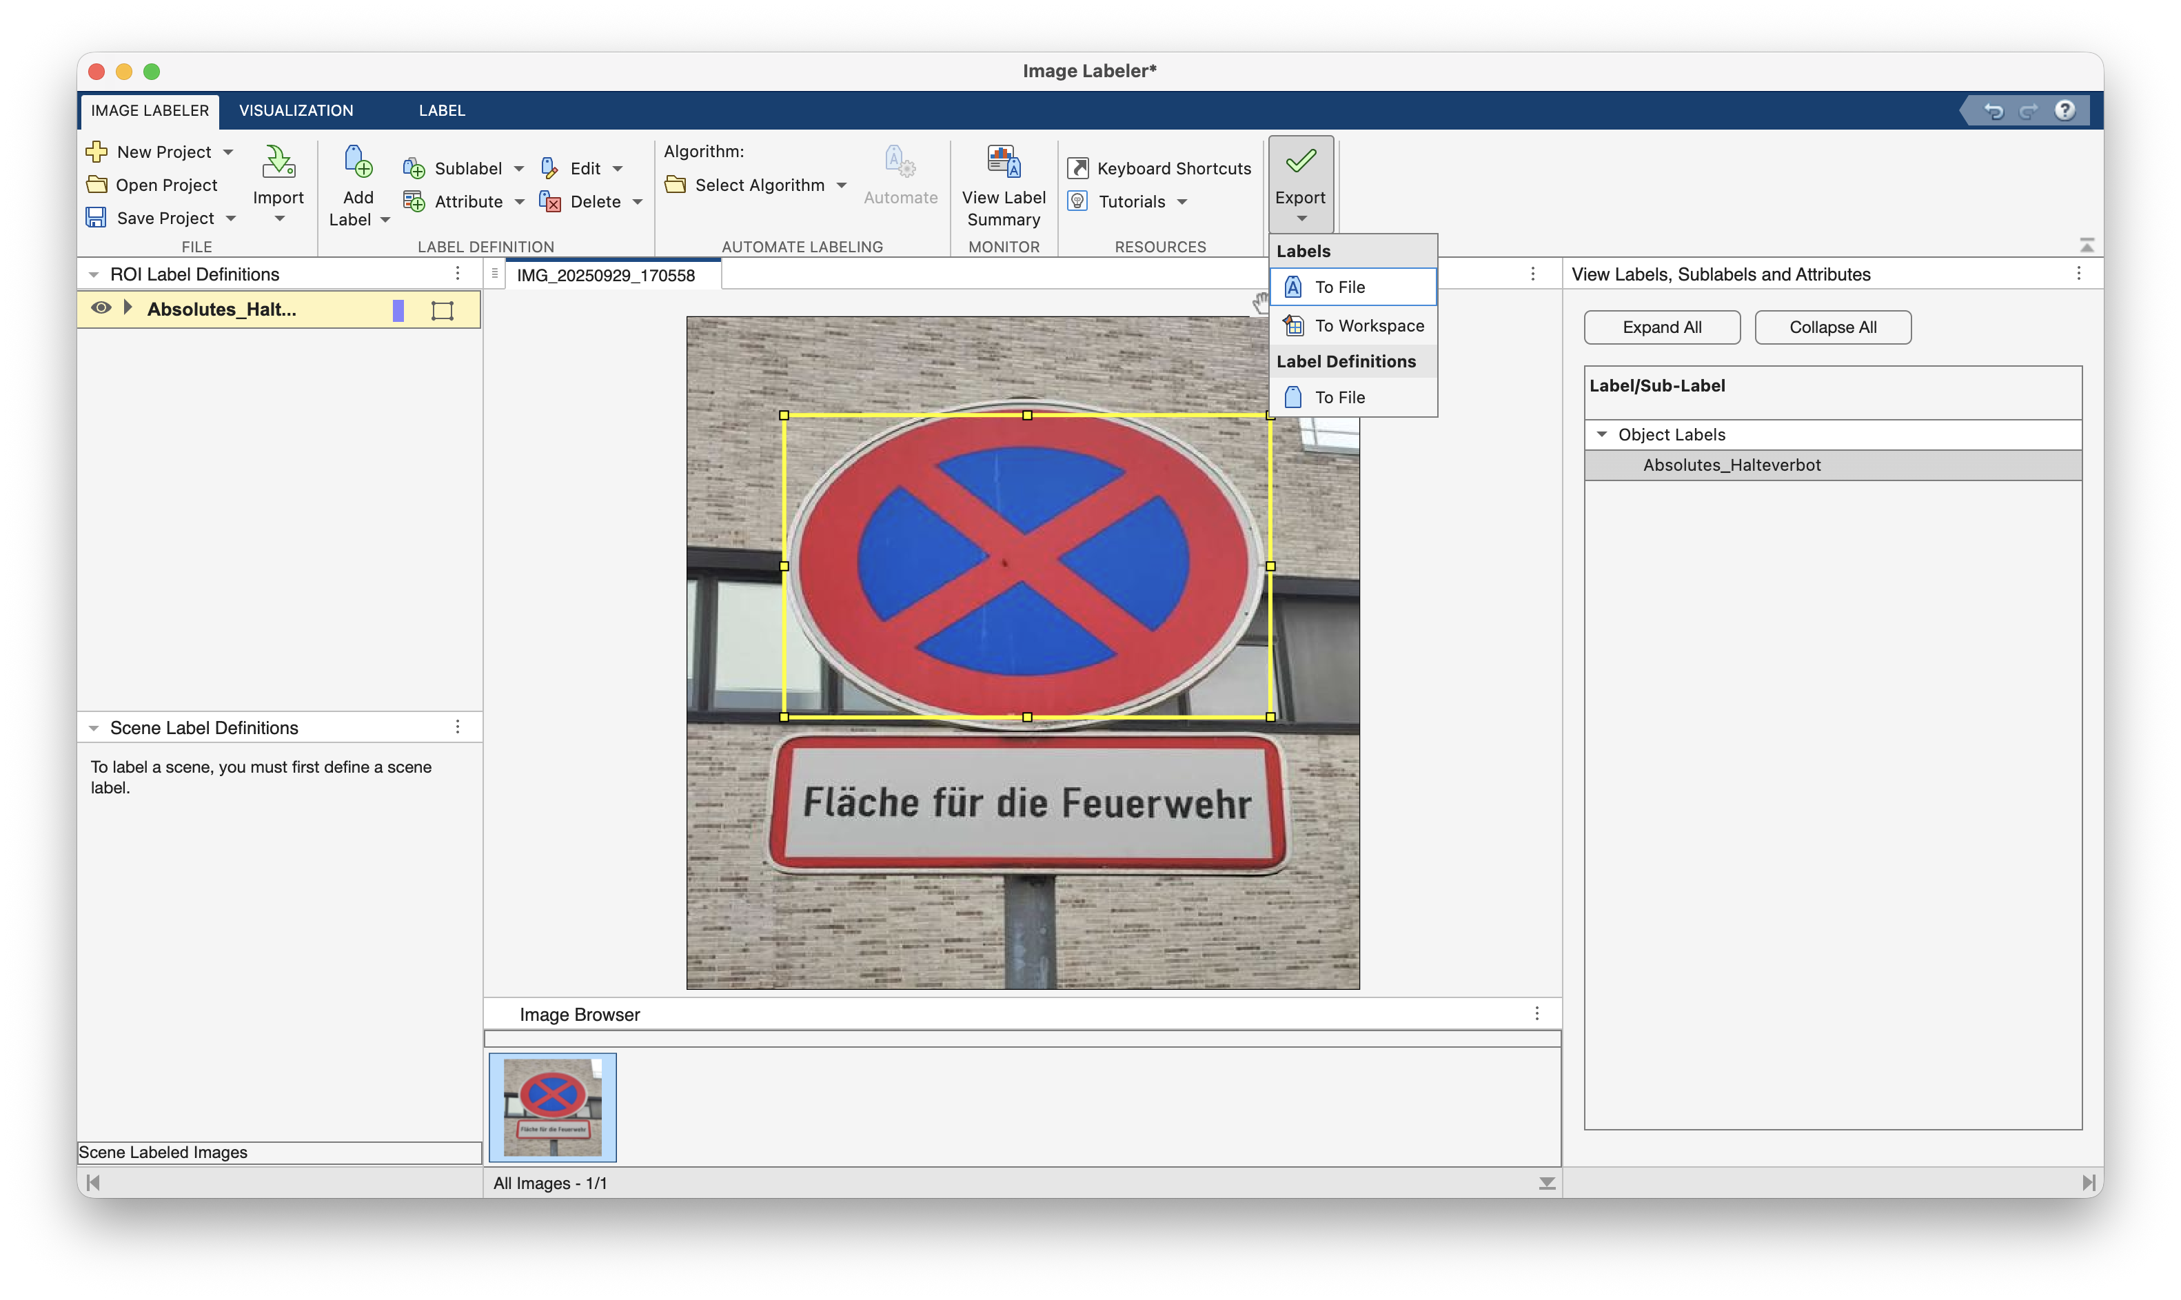Click the Collapse All button
This screenshot has height=1300, width=2181.
click(x=1832, y=327)
